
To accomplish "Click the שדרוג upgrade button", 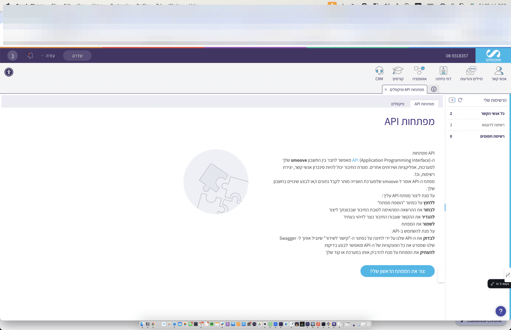I will [77, 56].
